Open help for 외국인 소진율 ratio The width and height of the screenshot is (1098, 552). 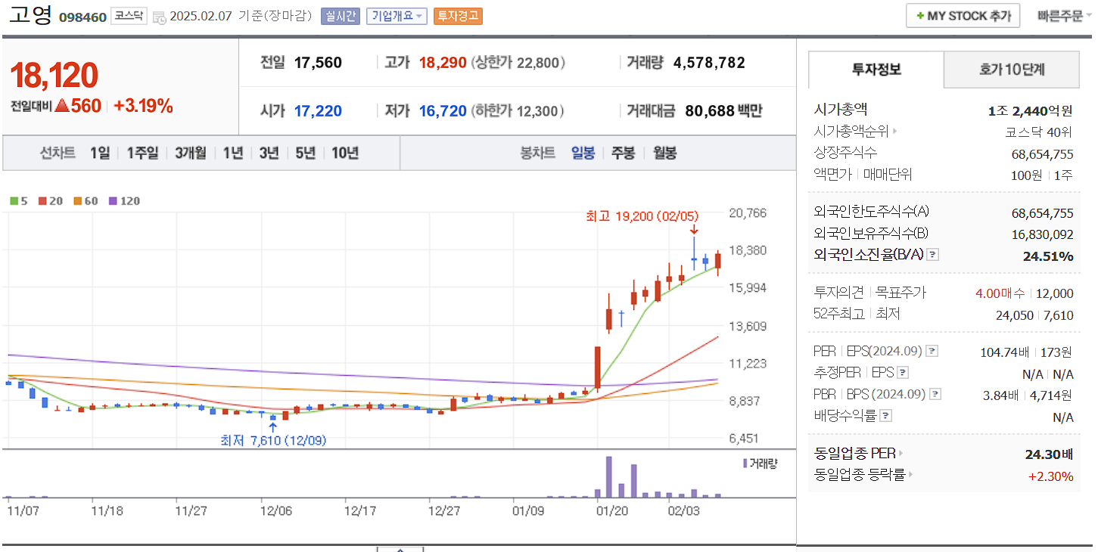933,254
